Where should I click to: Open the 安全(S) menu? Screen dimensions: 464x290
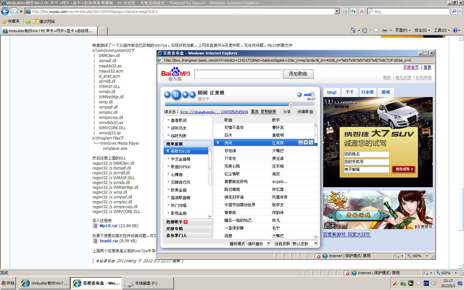coord(422,30)
